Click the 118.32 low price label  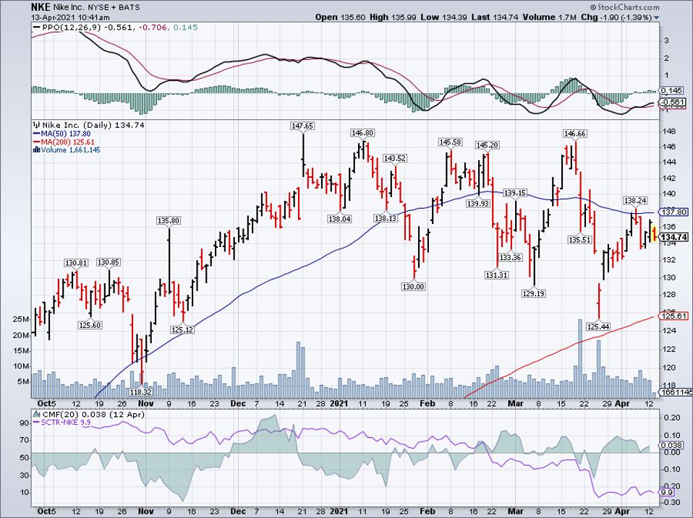click(x=141, y=392)
